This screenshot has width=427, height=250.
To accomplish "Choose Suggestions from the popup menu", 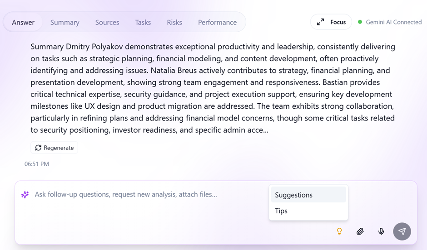I will tap(308, 195).
